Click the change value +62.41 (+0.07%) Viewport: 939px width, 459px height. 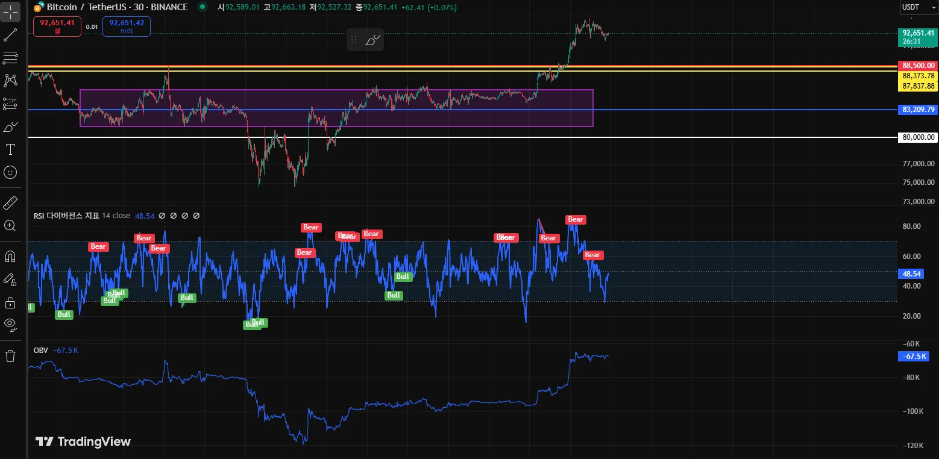click(x=429, y=7)
